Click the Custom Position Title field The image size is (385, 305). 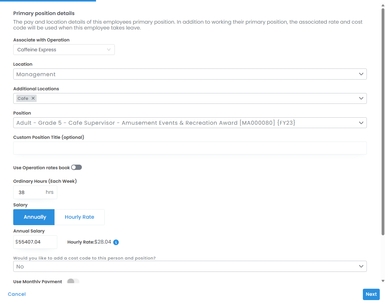(190, 148)
